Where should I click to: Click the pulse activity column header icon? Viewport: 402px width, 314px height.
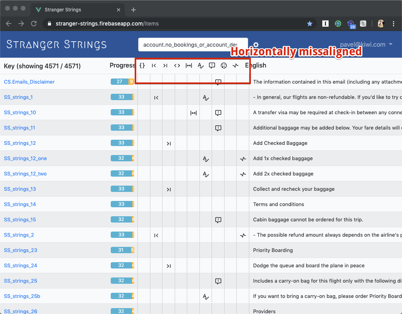point(236,66)
